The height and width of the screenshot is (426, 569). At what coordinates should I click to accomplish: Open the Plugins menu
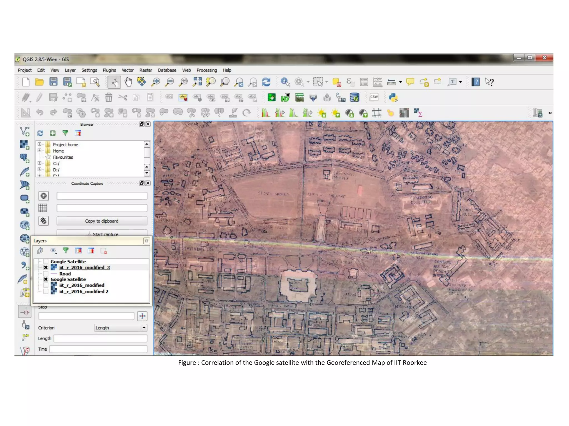[x=109, y=70]
